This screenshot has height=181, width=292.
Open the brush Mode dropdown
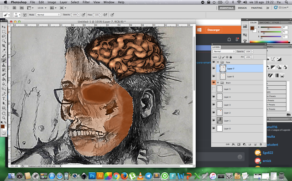click(48, 15)
